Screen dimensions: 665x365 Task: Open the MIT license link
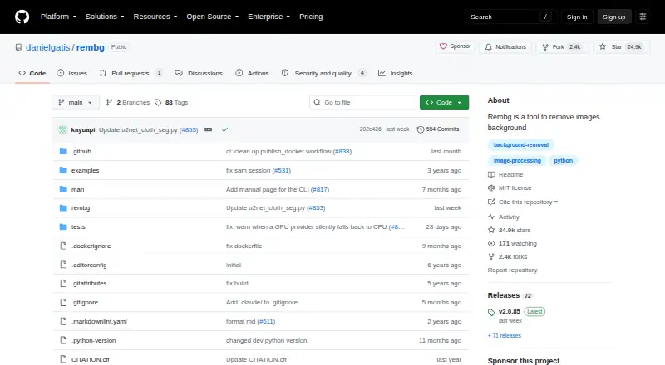510,188
